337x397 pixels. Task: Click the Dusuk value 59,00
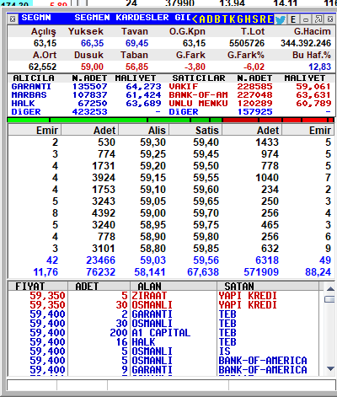click(x=92, y=67)
